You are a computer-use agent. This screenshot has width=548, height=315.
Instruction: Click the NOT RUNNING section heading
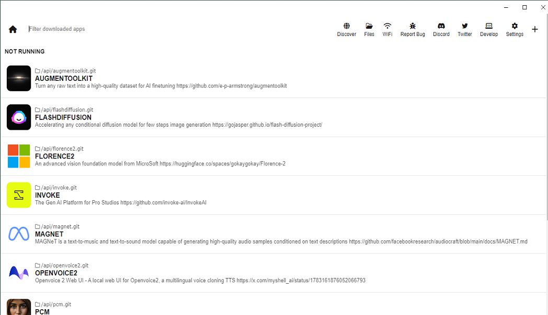pos(25,52)
